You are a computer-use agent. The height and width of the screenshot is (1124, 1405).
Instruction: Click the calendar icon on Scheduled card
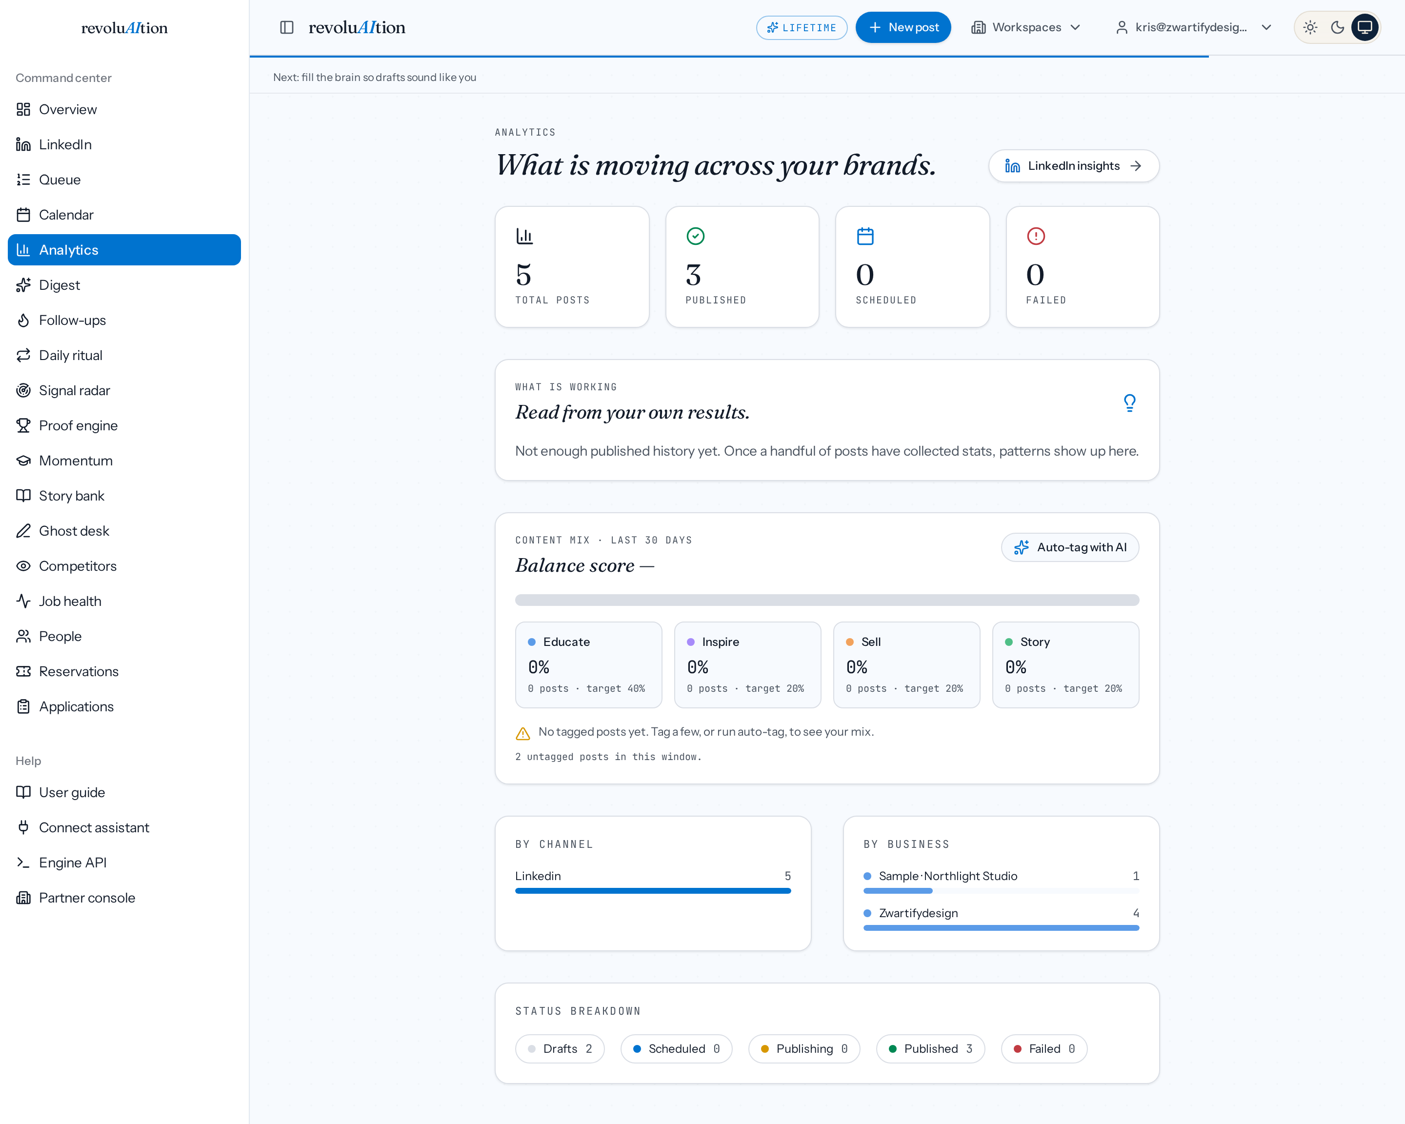pos(865,236)
